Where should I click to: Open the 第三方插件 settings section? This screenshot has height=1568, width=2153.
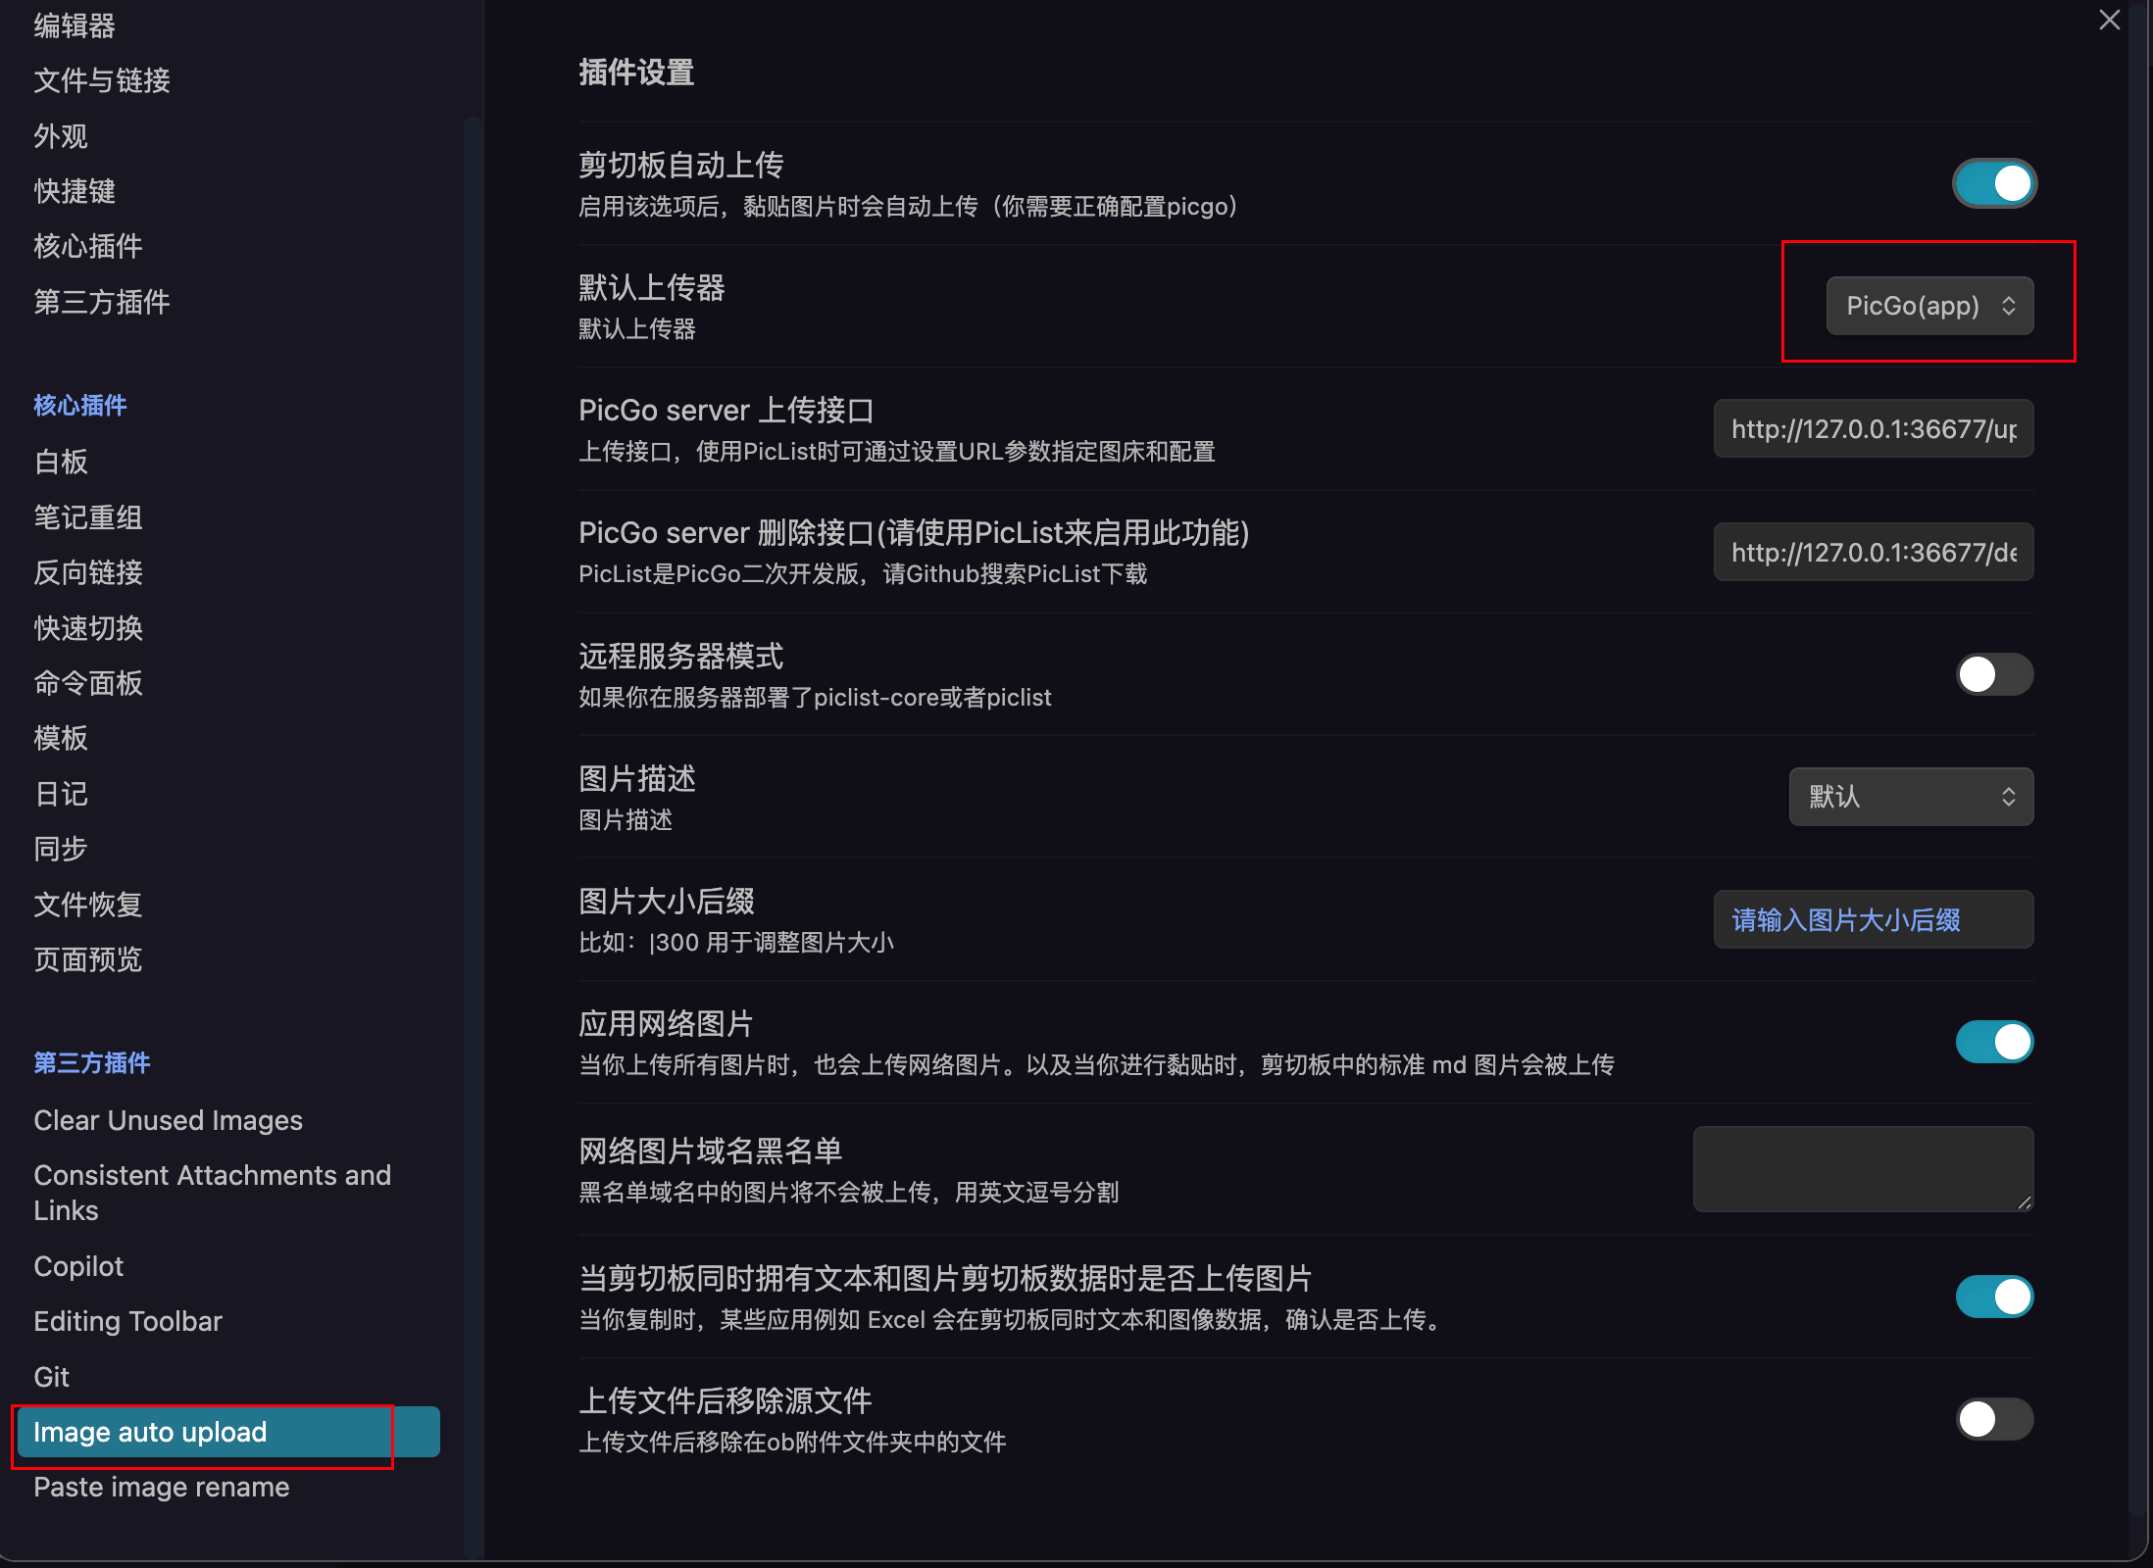point(102,302)
